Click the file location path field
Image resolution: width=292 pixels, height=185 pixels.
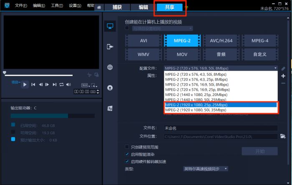(221, 137)
